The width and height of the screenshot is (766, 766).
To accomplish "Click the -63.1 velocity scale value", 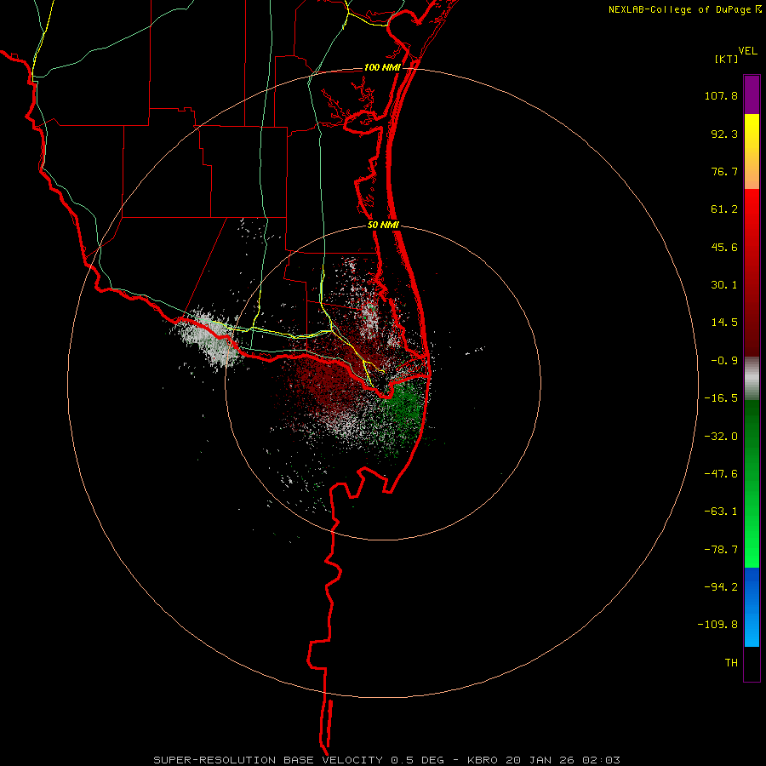I will coord(721,512).
